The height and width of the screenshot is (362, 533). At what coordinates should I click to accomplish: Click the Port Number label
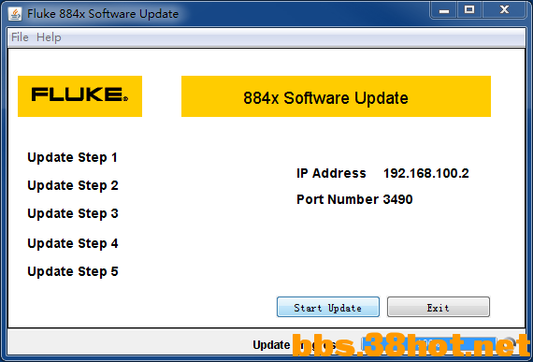338,199
